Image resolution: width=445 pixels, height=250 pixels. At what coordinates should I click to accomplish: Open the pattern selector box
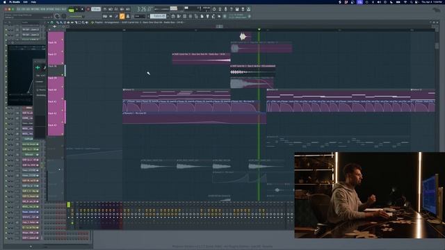click(x=158, y=16)
